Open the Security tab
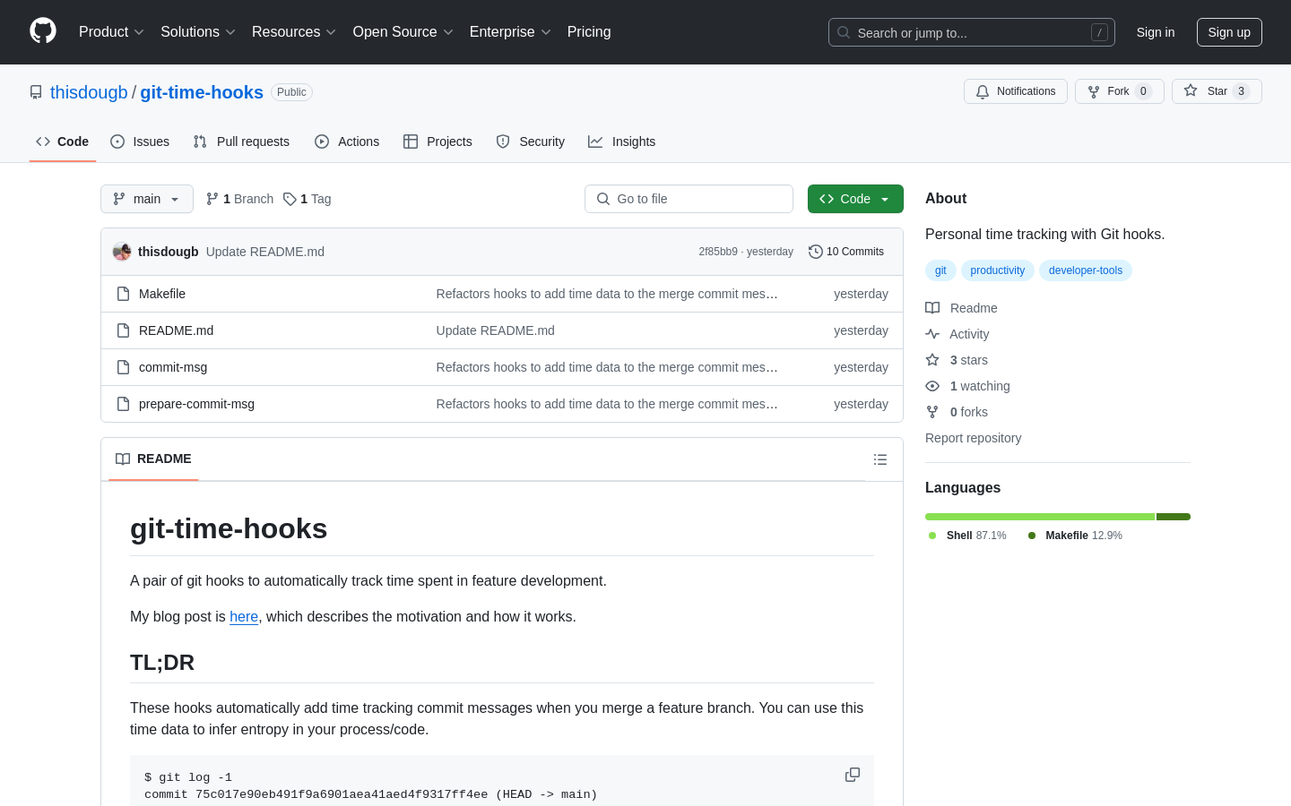The height and width of the screenshot is (806, 1291). point(531,141)
